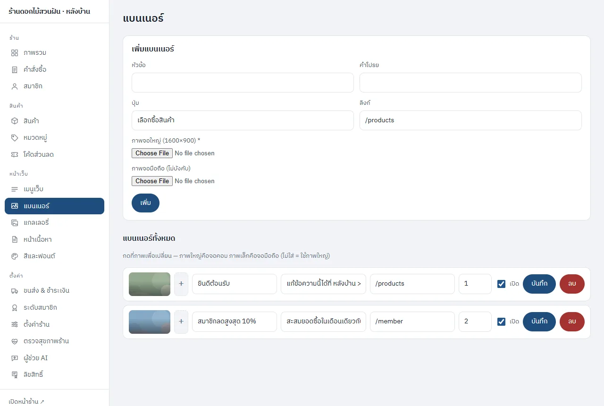Edit the /member link field
604x406 pixels.
pos(412,321)
